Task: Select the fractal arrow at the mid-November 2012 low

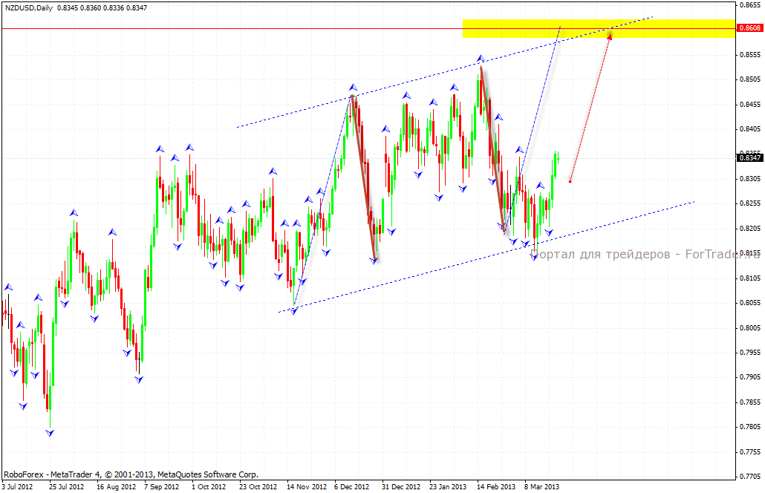Action: (x=294, y=311)
